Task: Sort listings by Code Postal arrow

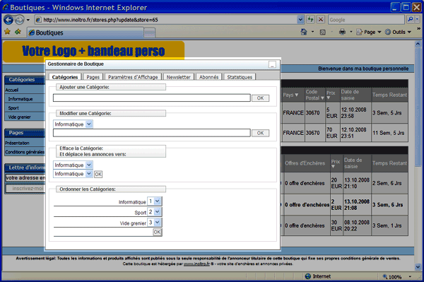Action: [x=322, y=98]
